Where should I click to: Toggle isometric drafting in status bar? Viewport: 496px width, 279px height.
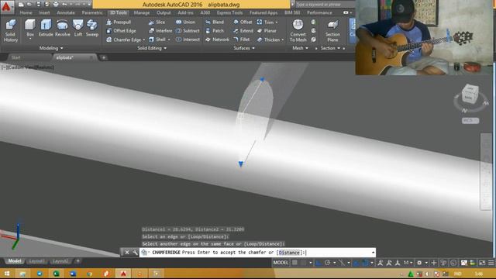(x=342, y=263)
